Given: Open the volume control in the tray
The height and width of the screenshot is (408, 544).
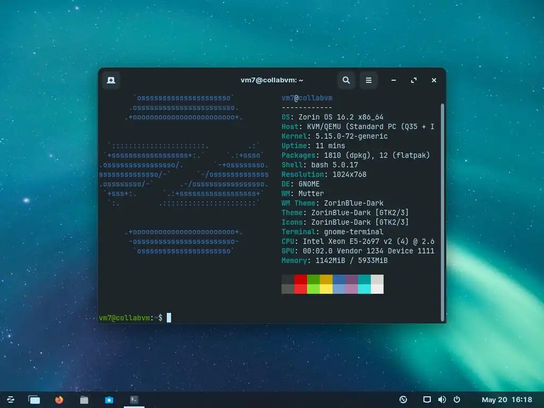Looking at the screenshot, I should 442,399.
